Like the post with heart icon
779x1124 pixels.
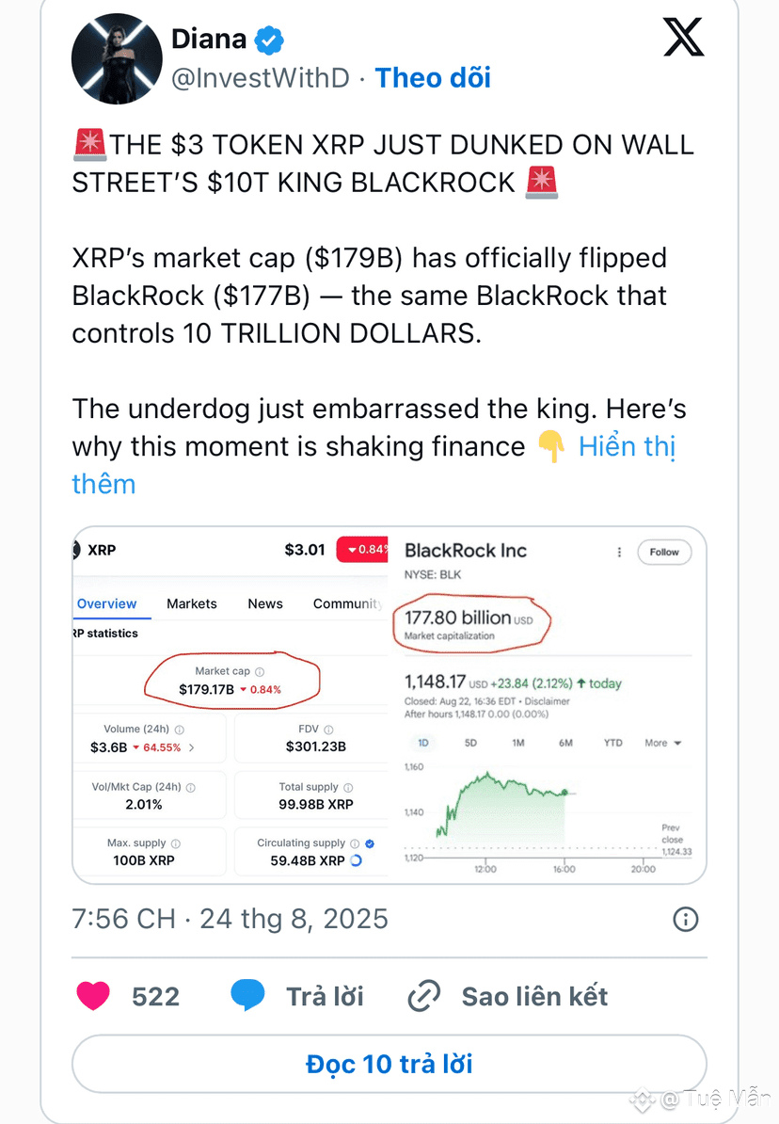[93, 996]
